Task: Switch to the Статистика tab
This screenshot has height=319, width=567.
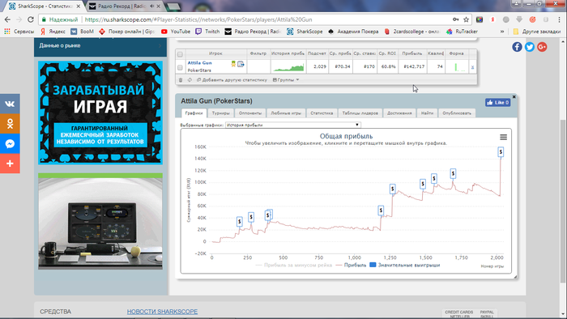Action: tap(322, 113)
